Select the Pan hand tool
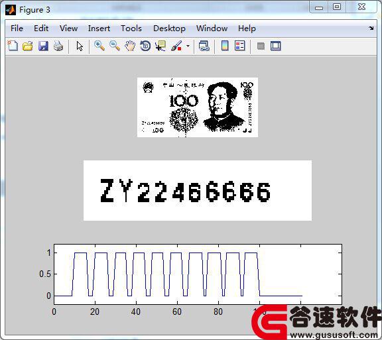Image resolution: width=382 pixels, height=340 pixels. [x=130, y=46]
